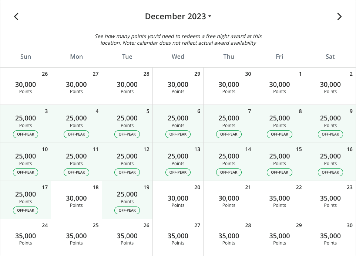Pick December 20 Wednesday cell
Viewport: 356px width, 256px height.
tap(178, 200)
